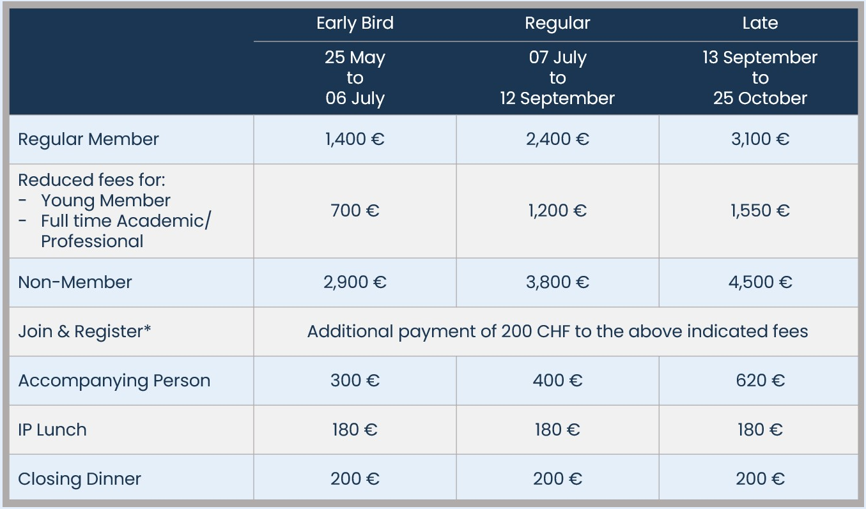Select the Regular column header
The width and height of the screenshot is (866, 509).
coord(557,24)
